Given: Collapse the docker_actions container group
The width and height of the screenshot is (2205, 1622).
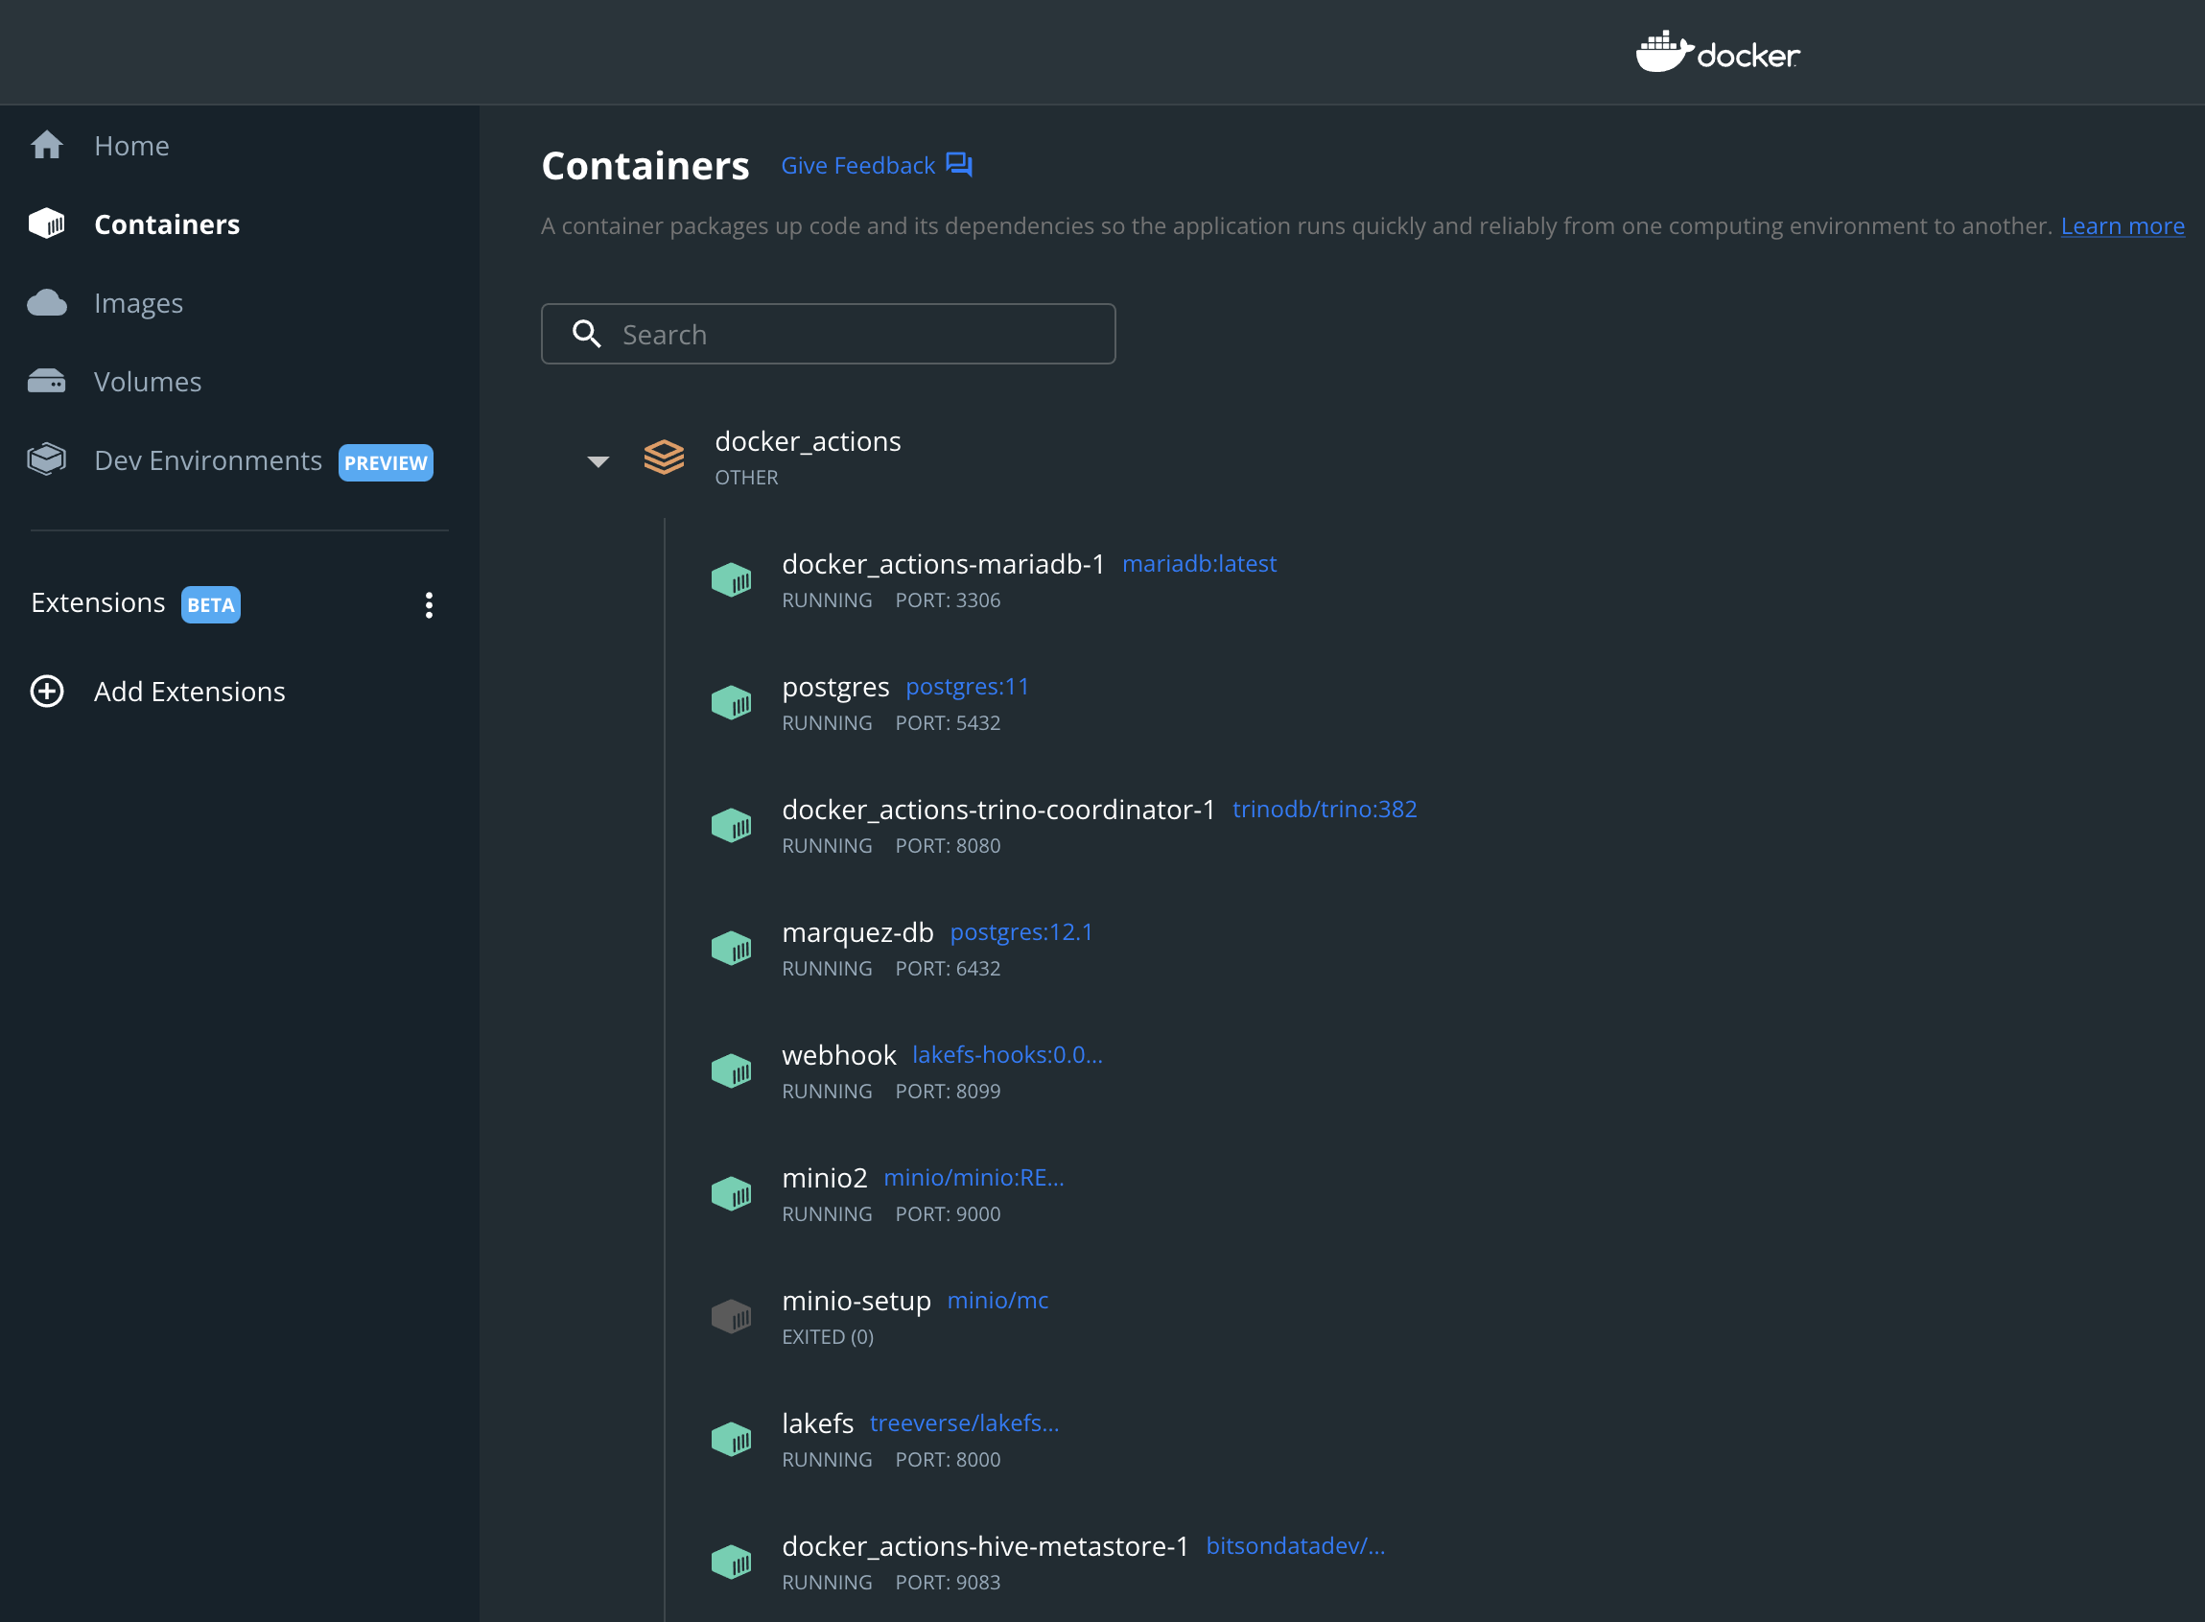Looking at the screenshot, I should pos(598,461).
